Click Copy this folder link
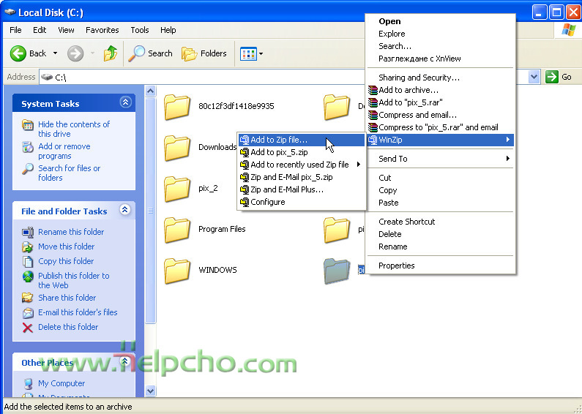 [x=66, y=262]
